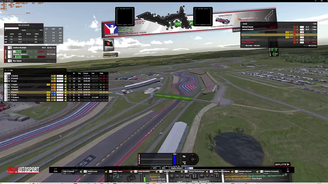Select O Servia row in standings
This screenshot has height=184, width=328.
coord(56,100)
